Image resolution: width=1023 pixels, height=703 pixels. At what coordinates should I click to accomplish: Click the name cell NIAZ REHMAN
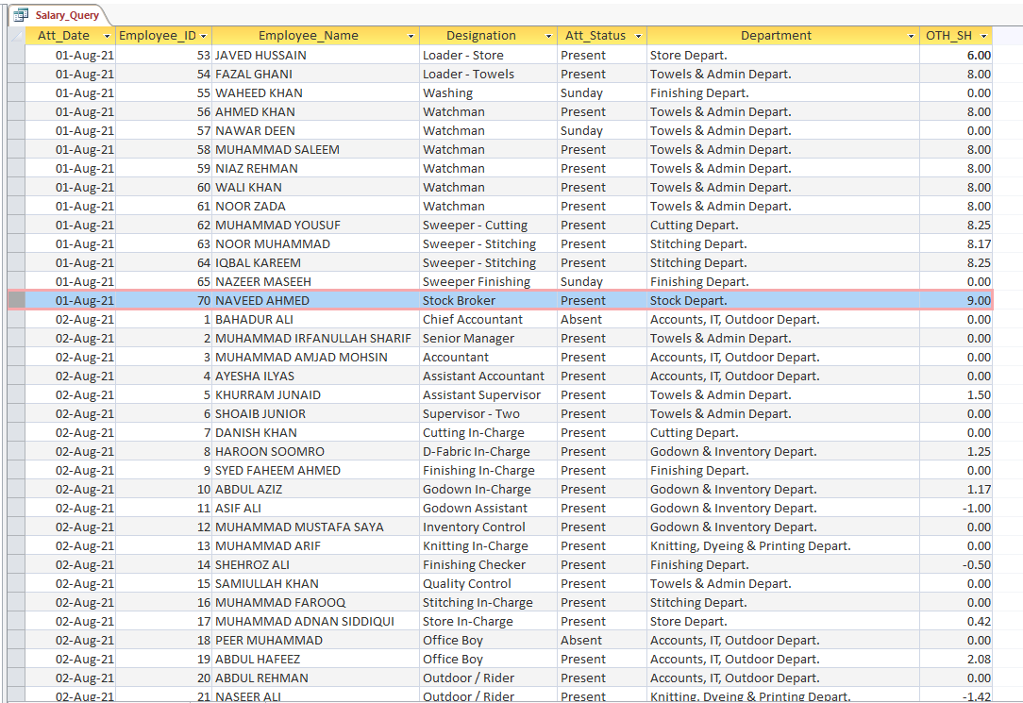tap(316, 169)
